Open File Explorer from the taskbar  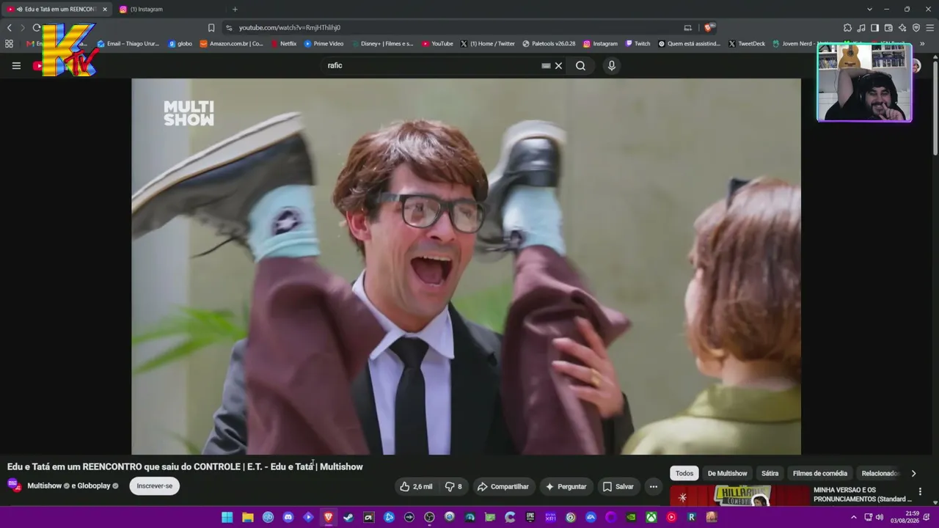248,517
